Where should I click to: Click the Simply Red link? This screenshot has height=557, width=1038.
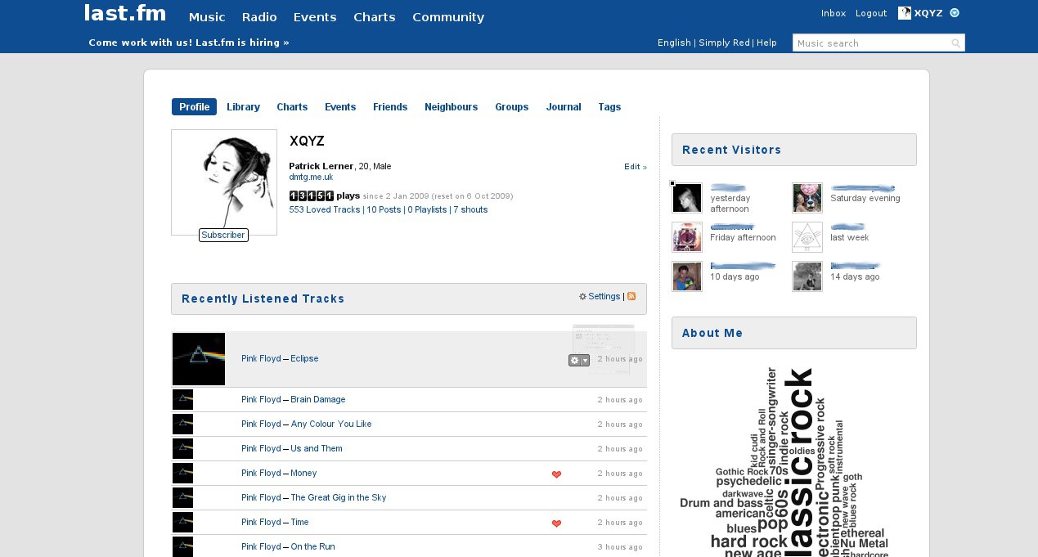coord(724,43)
